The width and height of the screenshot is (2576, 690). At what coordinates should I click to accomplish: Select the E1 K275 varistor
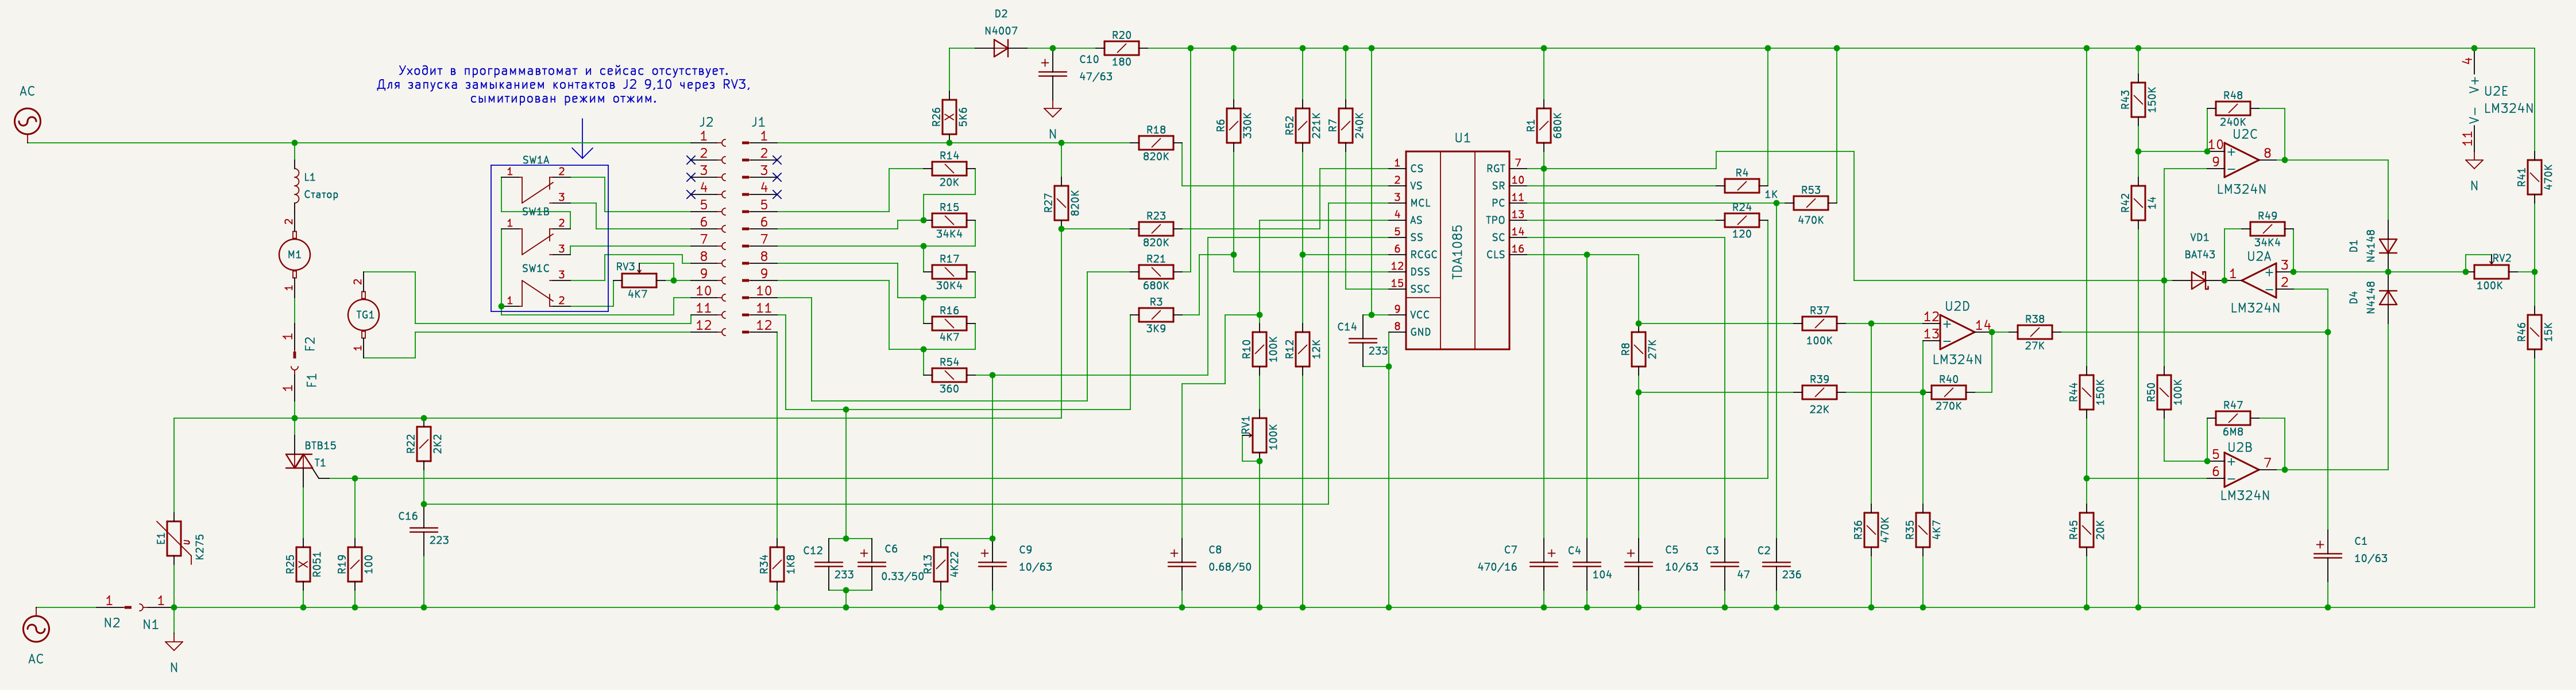(174, 539)
